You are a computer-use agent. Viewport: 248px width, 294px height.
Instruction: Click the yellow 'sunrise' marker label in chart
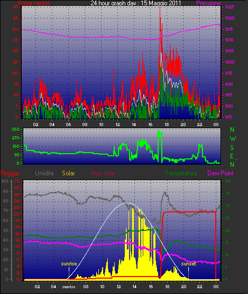coord(69,264)
